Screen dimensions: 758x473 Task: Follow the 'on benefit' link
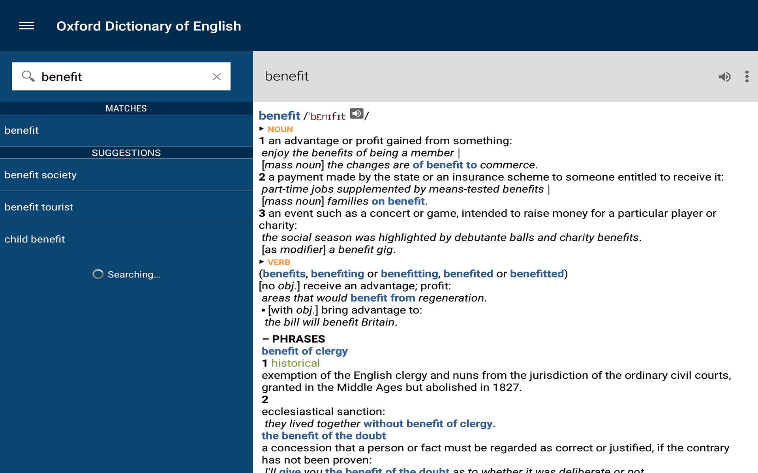click(x=398, y=201)
